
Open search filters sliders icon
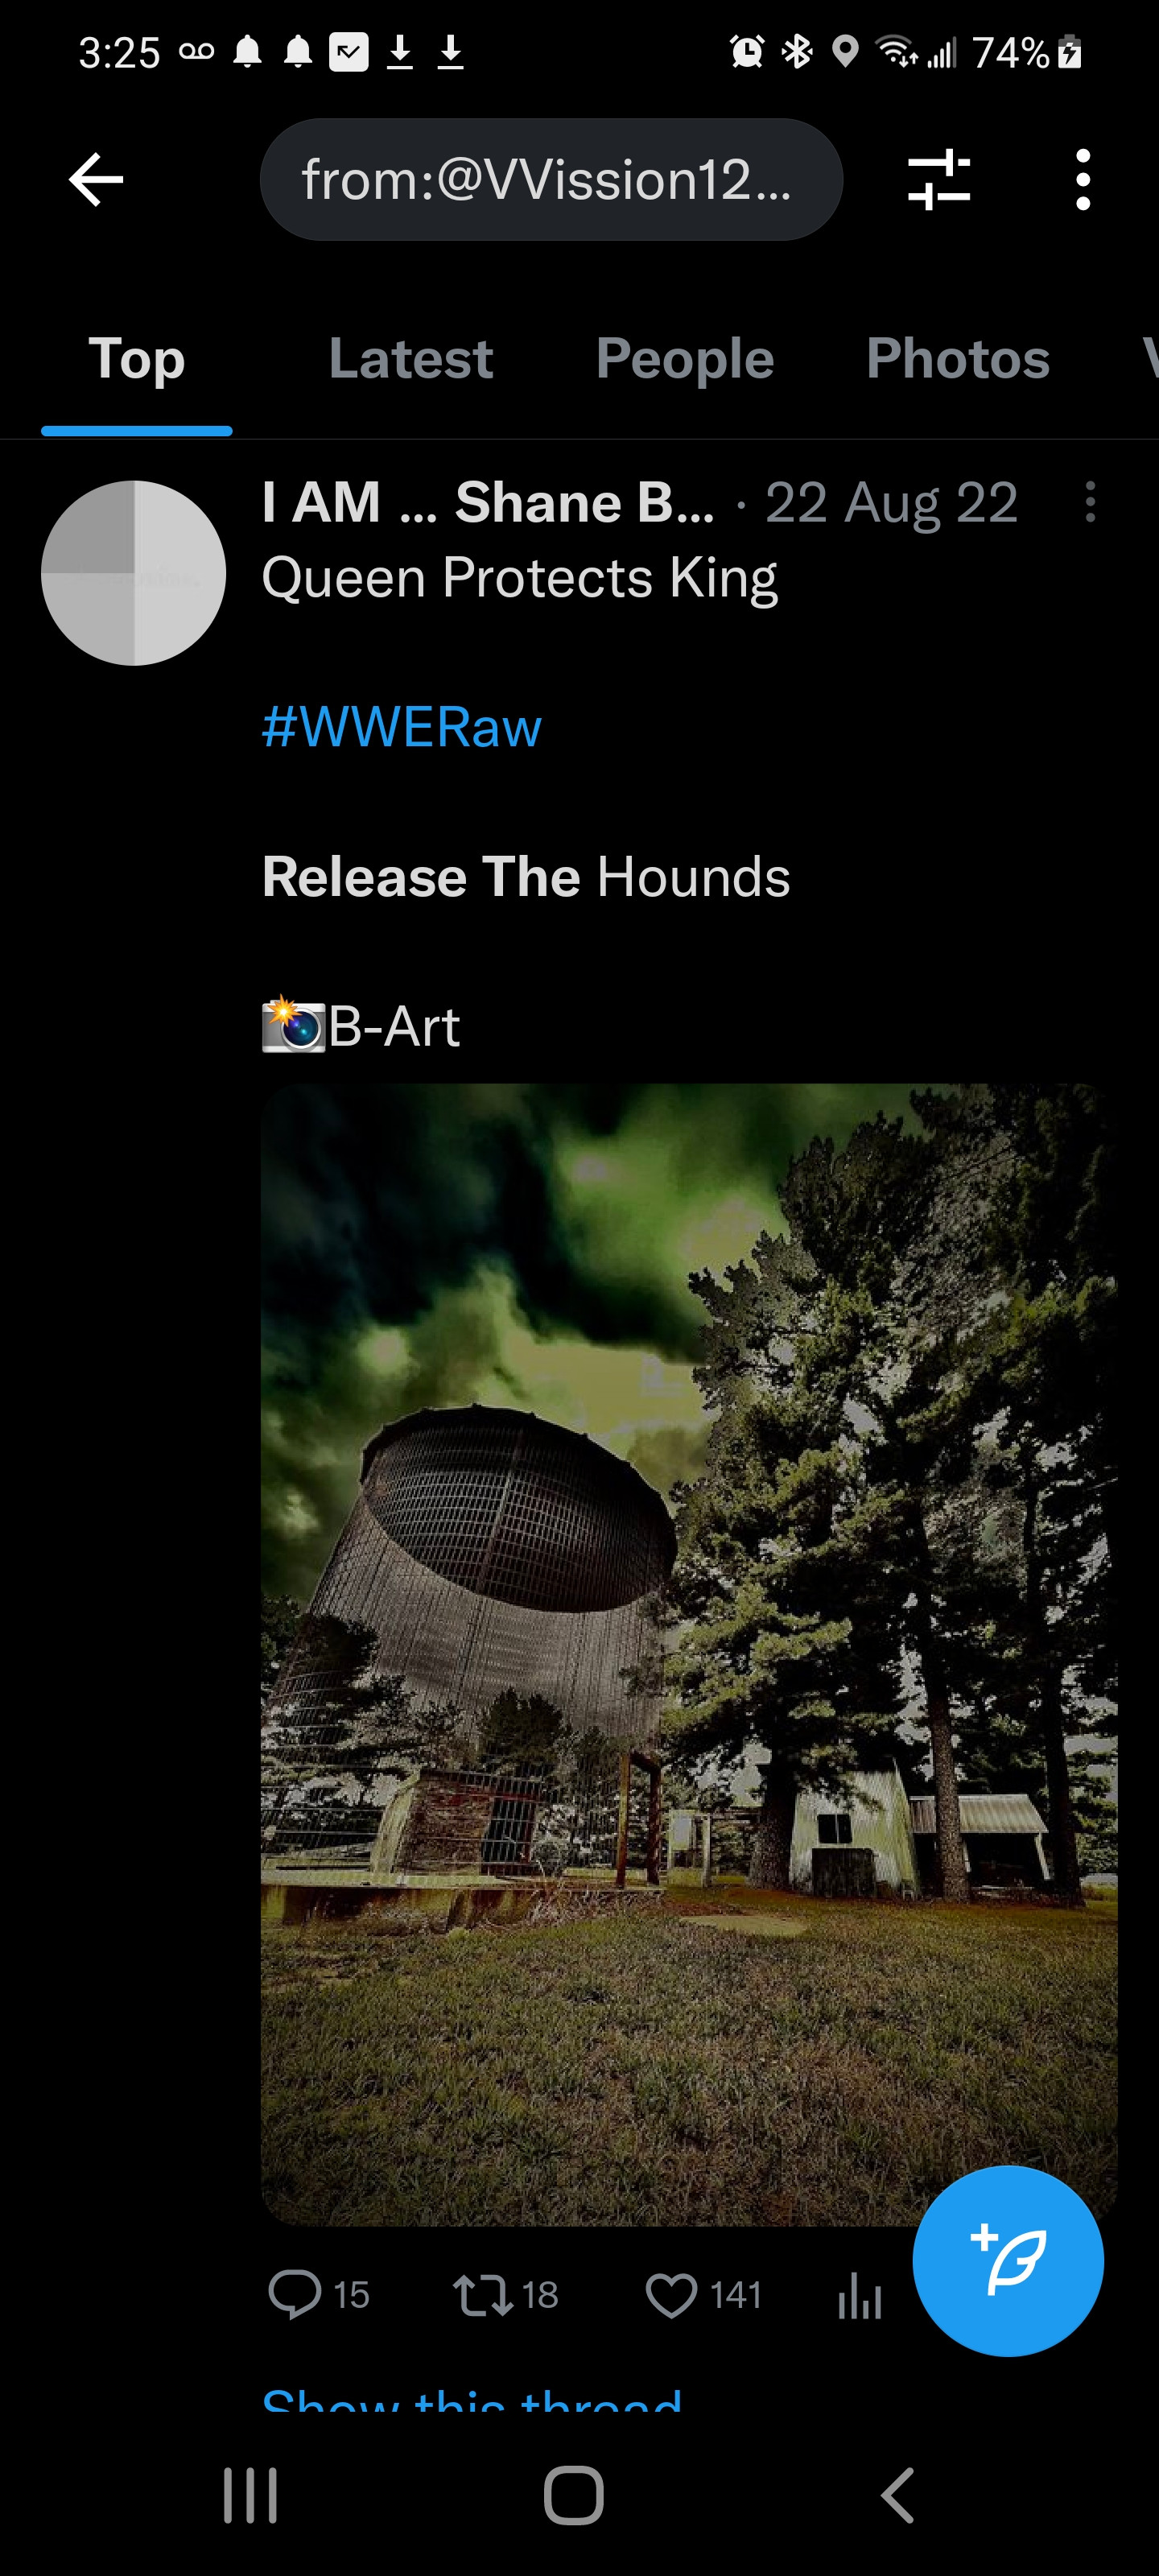coord(939,180)
